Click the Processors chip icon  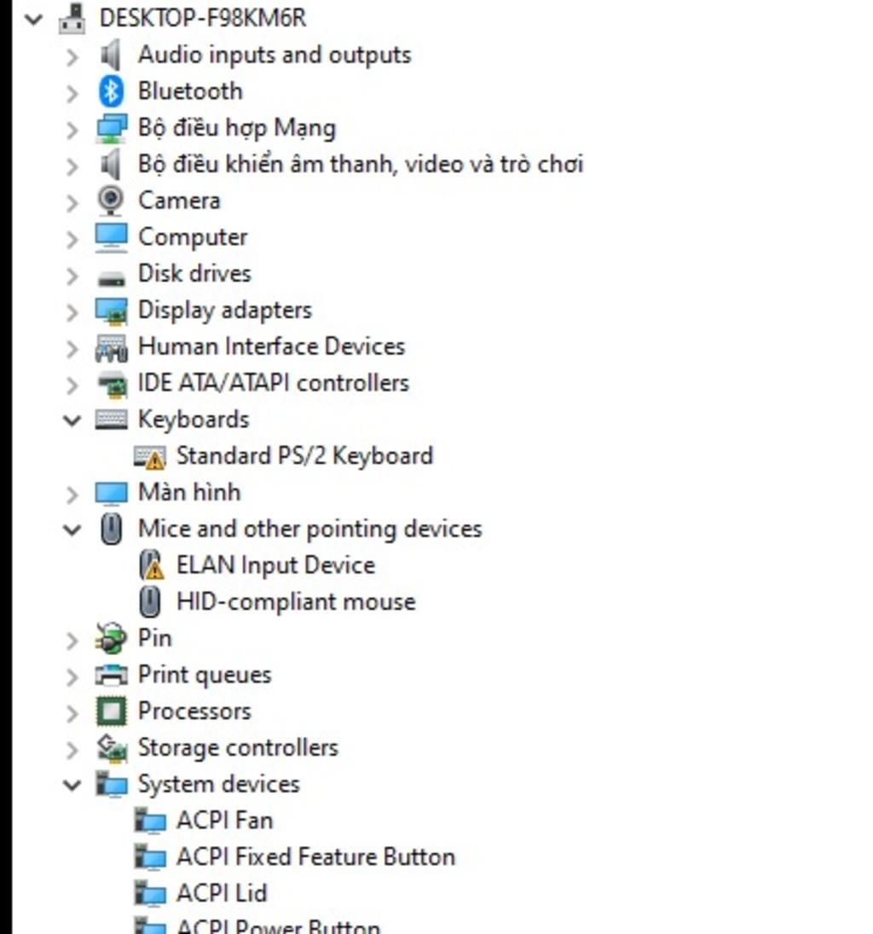(x=111, y=711)
